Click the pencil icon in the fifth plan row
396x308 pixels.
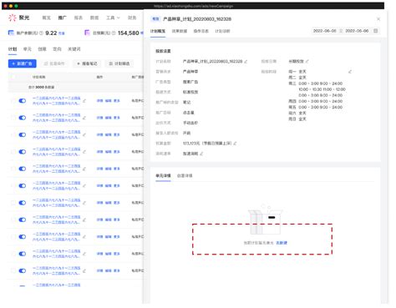pyautogui.click(x=84, y=169)
